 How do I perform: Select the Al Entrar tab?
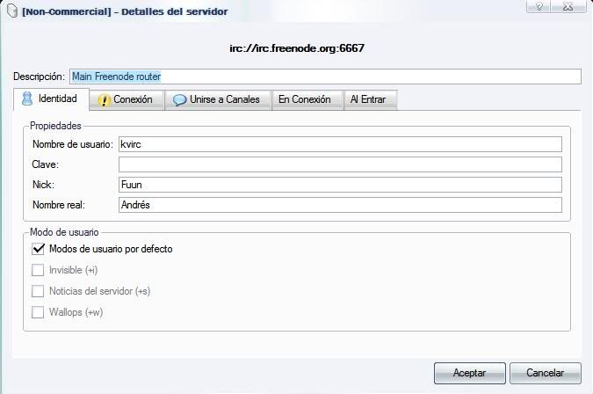click(370, 100)
